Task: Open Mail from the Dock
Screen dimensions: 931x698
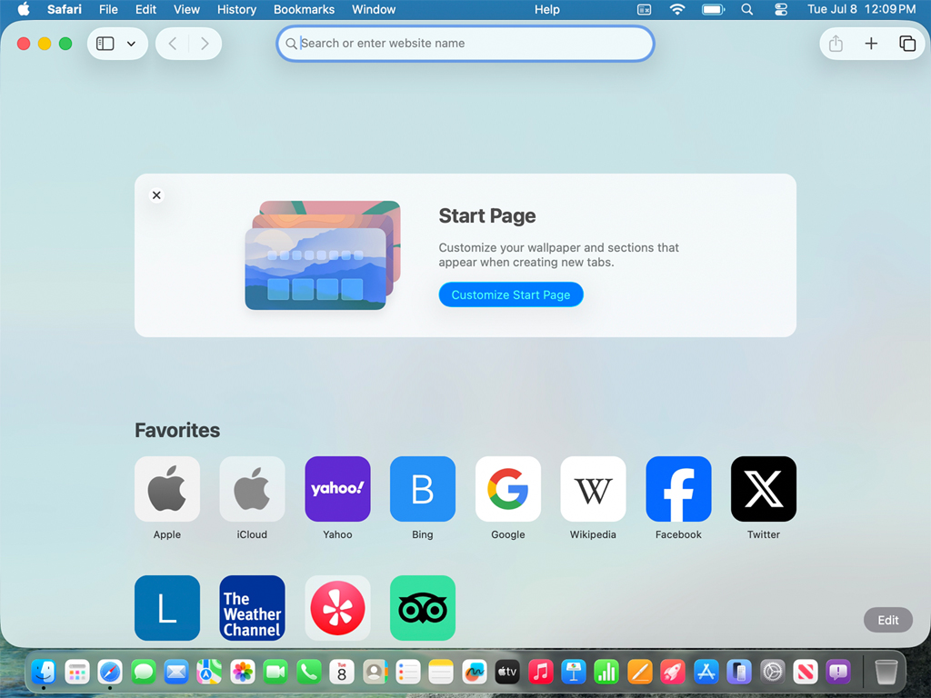Action: (x=176, y=672)
